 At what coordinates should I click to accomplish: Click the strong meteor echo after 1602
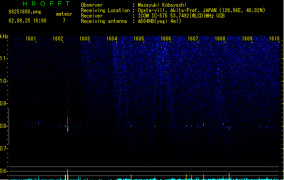pos(68,125)
